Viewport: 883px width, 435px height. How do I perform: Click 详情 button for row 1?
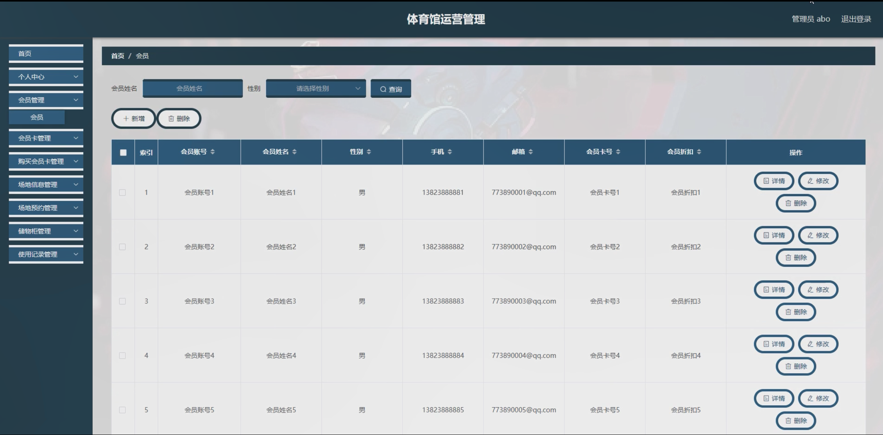click(x=774, y=181)
